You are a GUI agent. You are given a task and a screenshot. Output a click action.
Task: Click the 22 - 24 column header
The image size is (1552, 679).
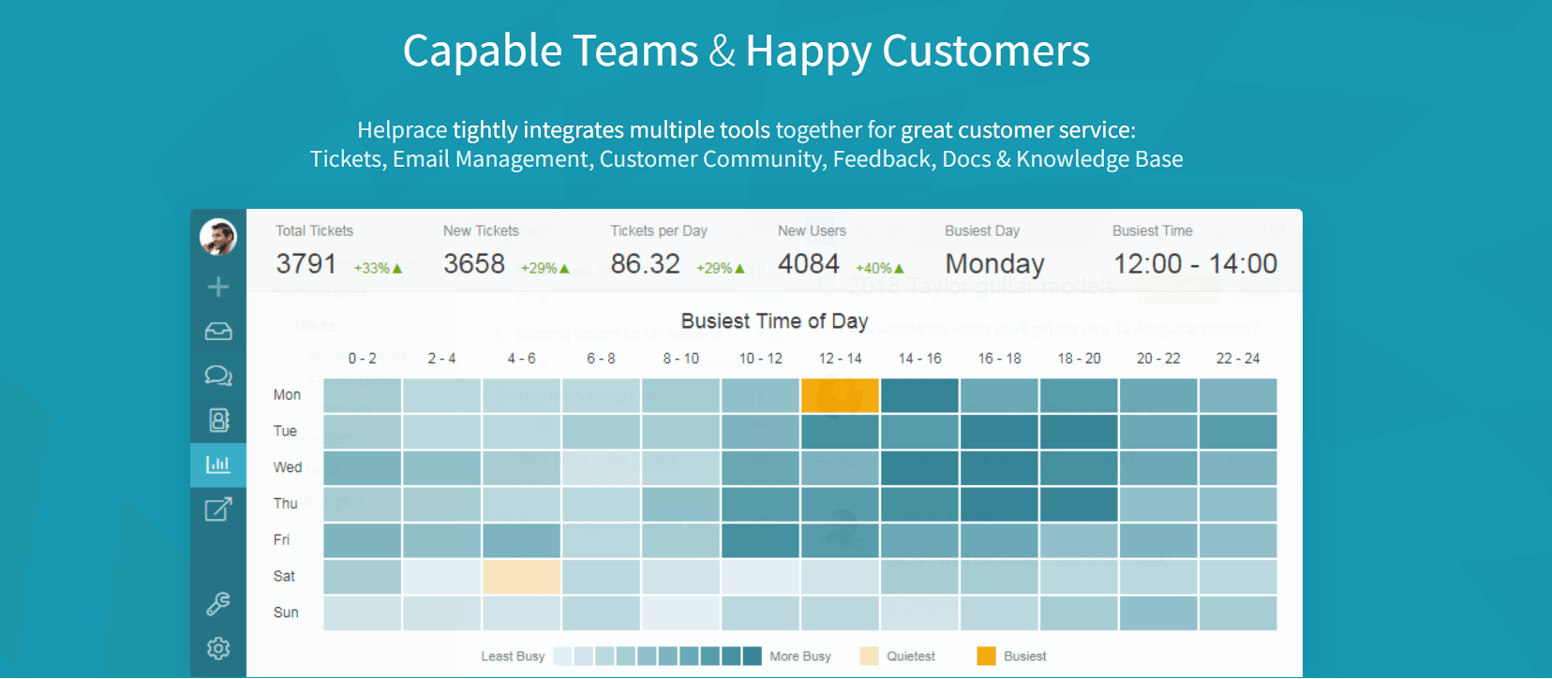1238,359
